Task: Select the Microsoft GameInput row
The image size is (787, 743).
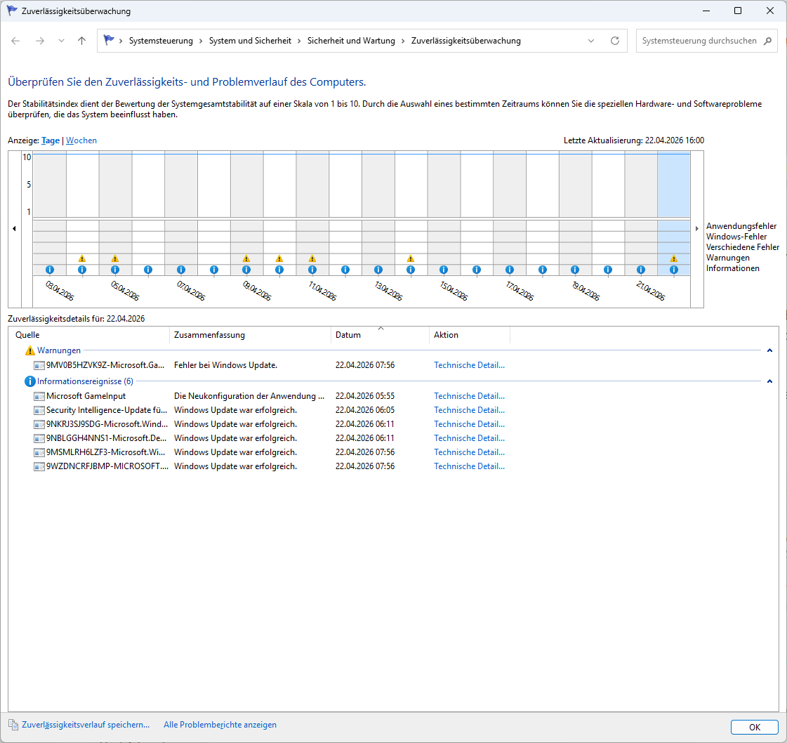Action: click(x=271, y=396)
